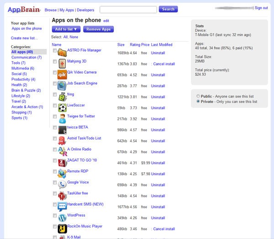The height and width of the screenshot is (239, 274).
Task: Click the A Online Radio icon
Action: tap(63, 152)
